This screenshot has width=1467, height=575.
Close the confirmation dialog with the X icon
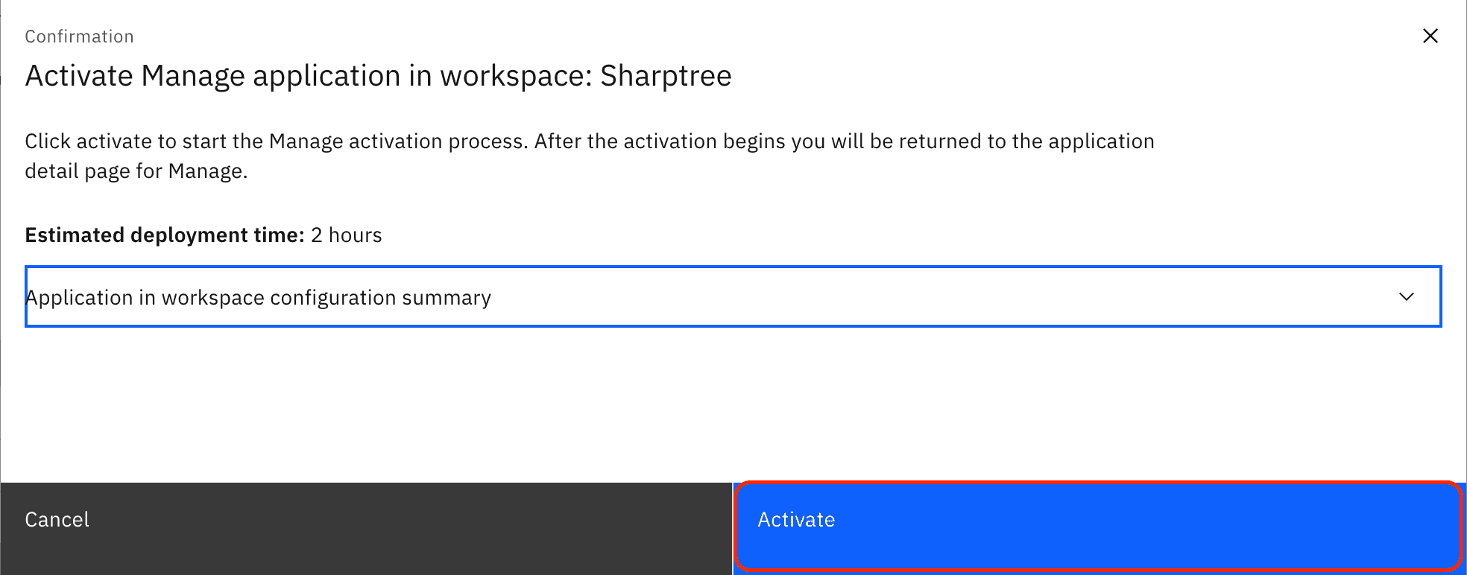(x=1430, y=36)
